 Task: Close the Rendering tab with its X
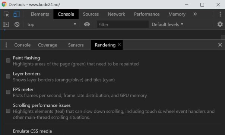pyautogui.click(x=119, y=45)
